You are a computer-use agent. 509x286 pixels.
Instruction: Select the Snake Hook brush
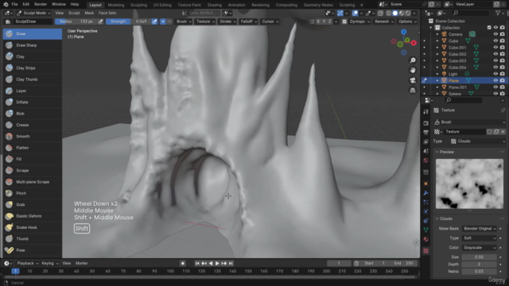point(33,227)
